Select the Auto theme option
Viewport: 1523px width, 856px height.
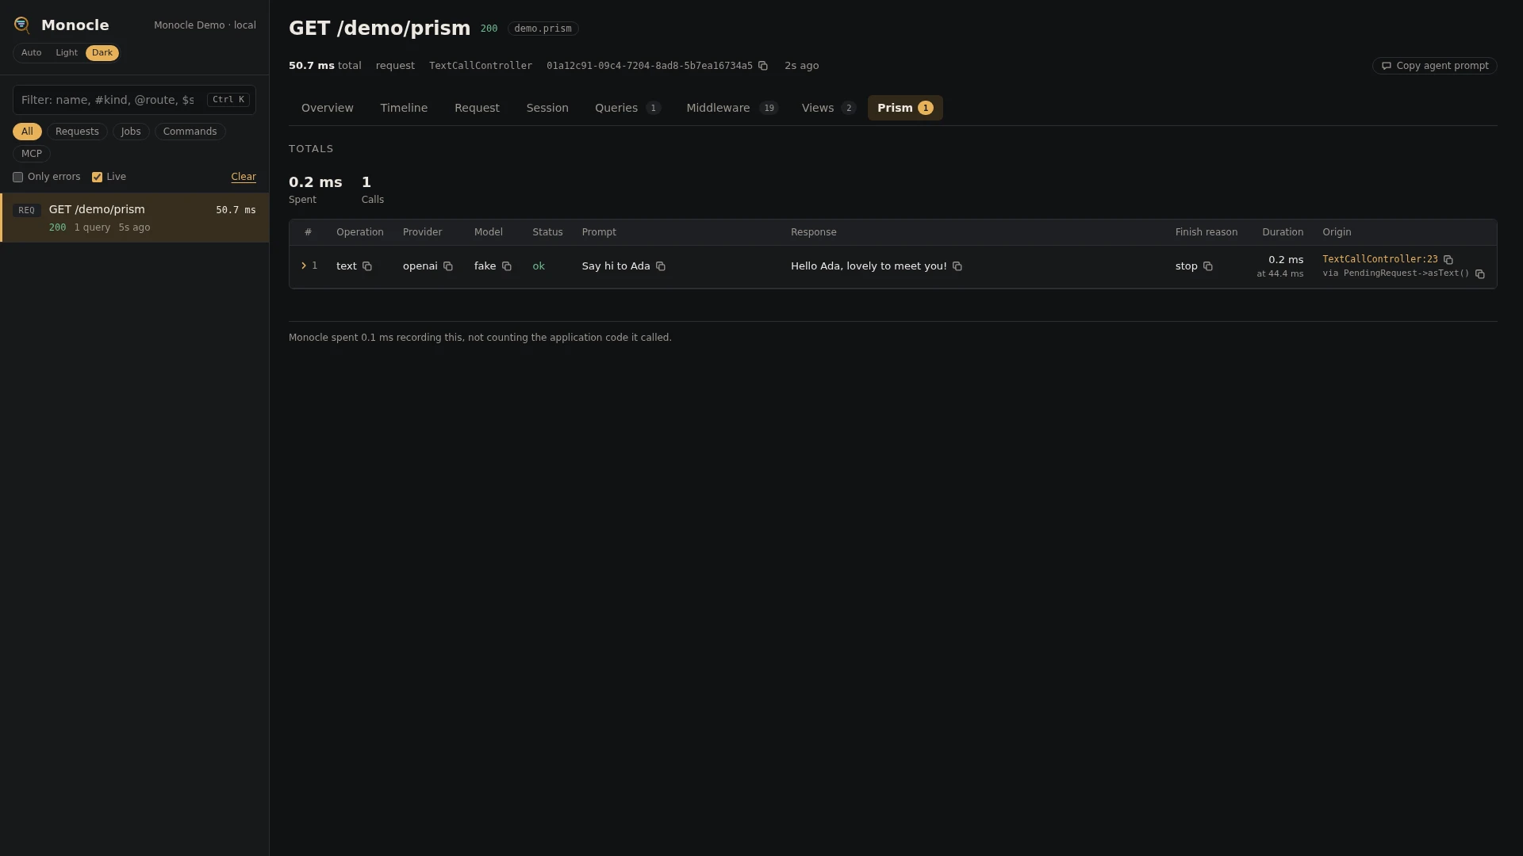pos(32,53)
